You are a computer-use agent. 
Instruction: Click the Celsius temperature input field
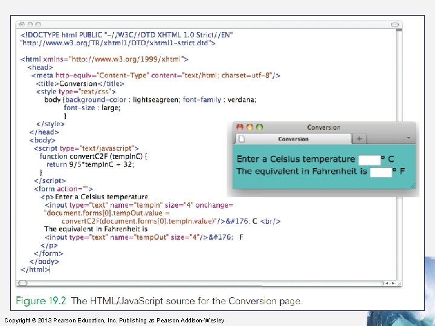click(x=370, y=160)
